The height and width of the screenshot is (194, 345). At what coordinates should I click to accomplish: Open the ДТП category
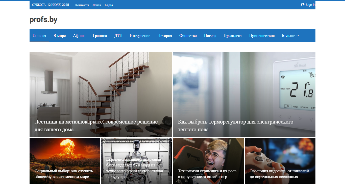[118, 36]
